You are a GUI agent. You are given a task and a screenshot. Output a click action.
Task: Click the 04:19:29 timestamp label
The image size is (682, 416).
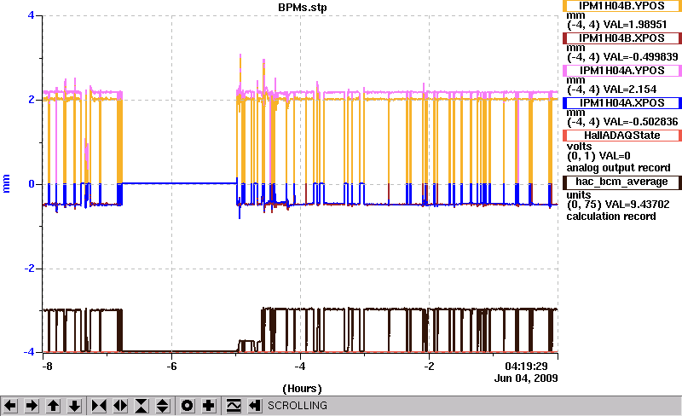click(x=526, y=367)
